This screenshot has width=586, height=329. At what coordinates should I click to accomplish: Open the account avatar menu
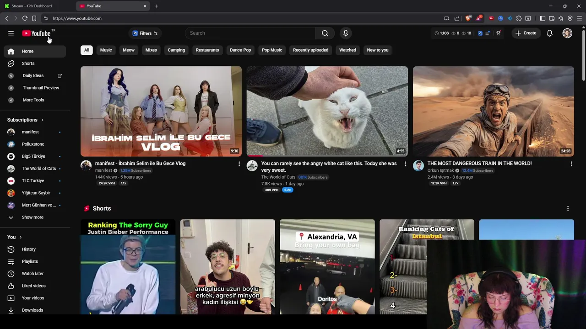(567, 33)
